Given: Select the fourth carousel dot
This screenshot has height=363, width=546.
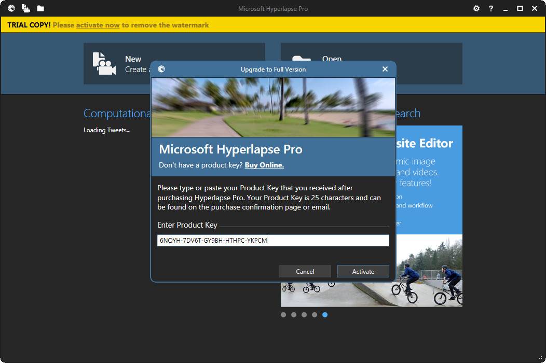Looking at the screenshot, I should (x=315, y=315).
